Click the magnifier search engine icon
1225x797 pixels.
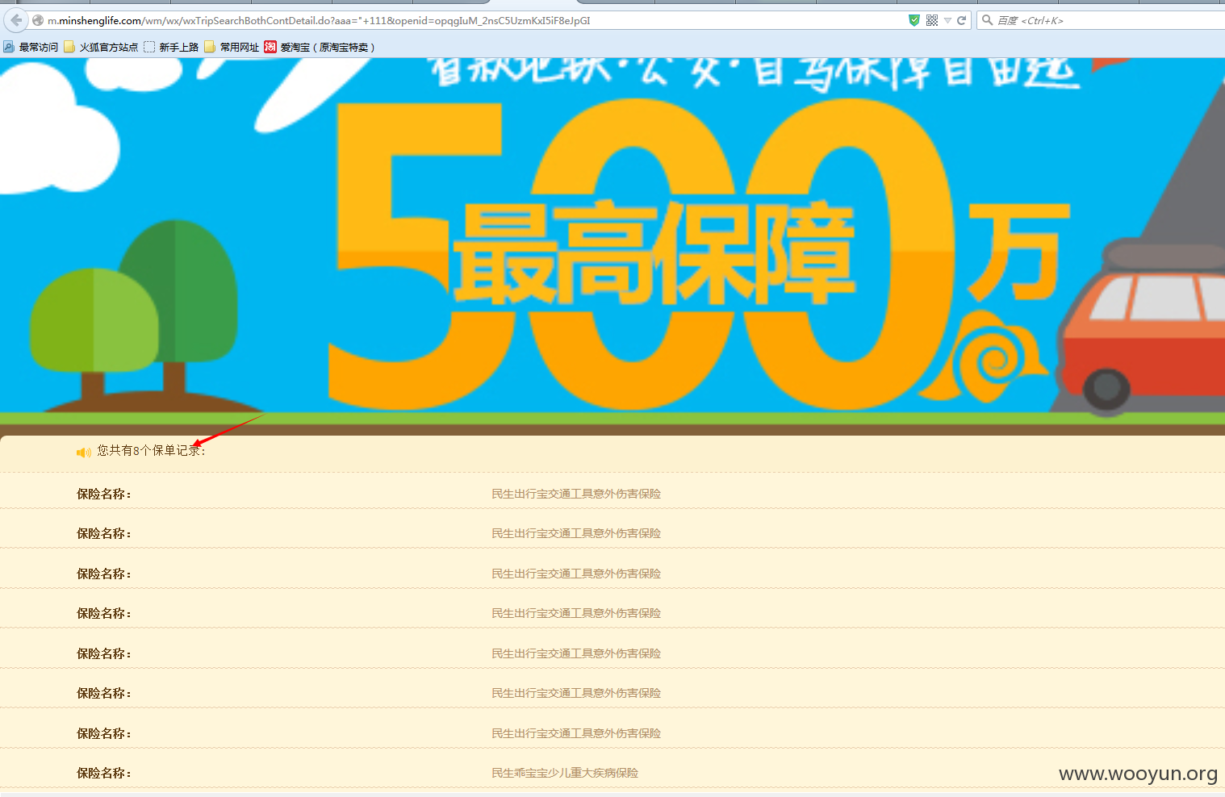click(x=987, y=20)
